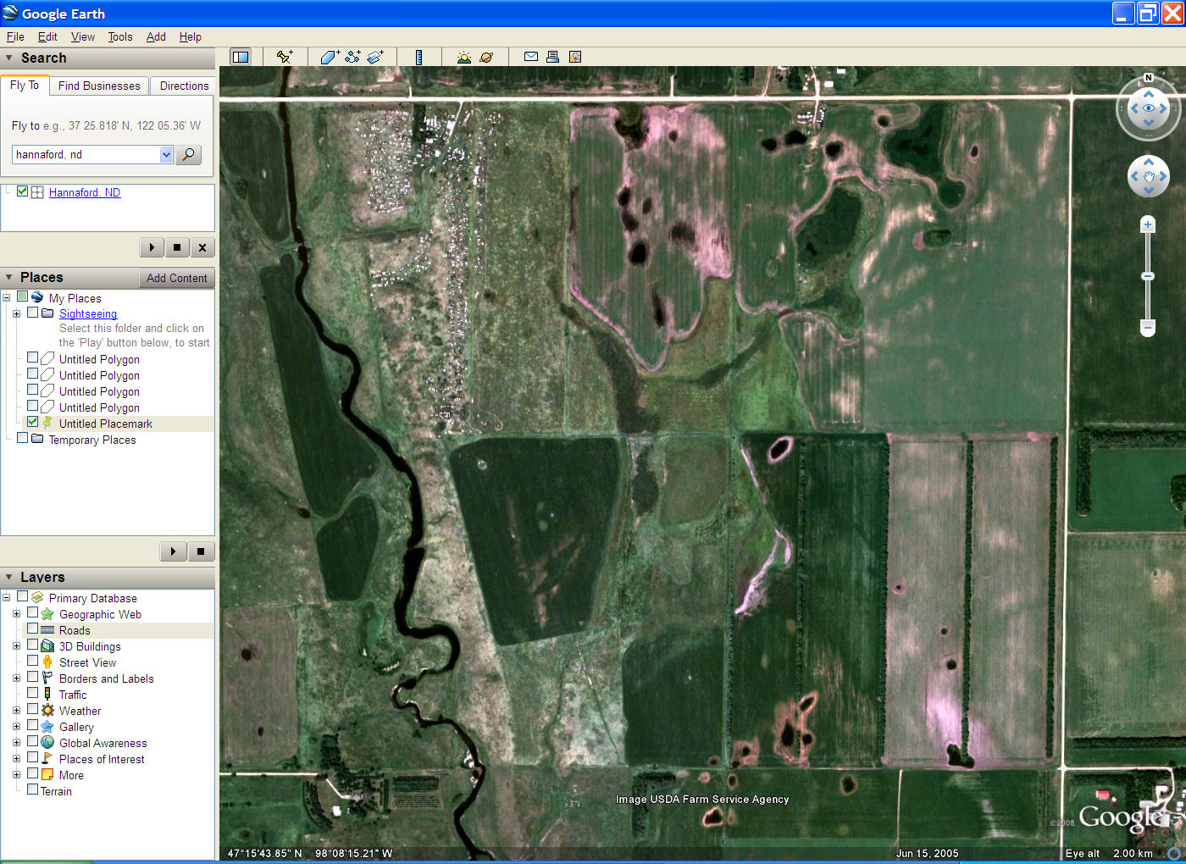Toggle the sidebar visibility icon
This screenshot has width=1186, height=864.
click(x=241, y=57)
